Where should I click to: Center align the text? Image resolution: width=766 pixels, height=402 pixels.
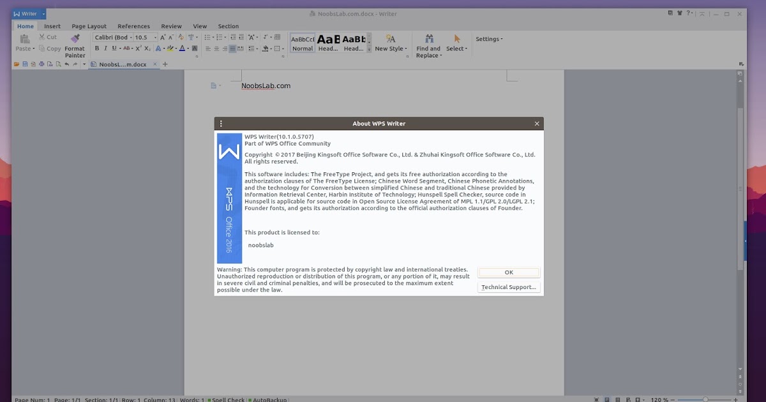[216, 48]
